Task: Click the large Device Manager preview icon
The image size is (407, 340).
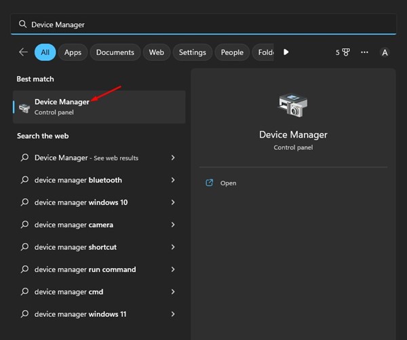Action: (x=293, y=106)
